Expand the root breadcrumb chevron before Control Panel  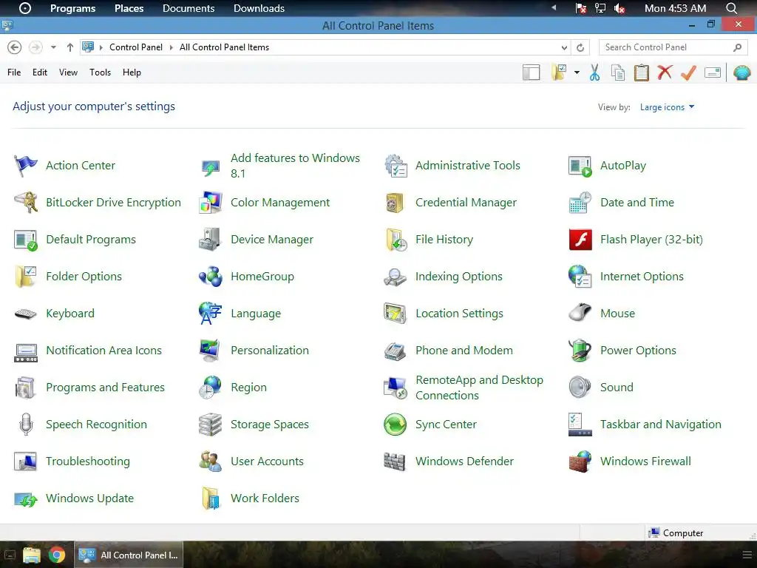pyautogui.click(x=101, y=47)
